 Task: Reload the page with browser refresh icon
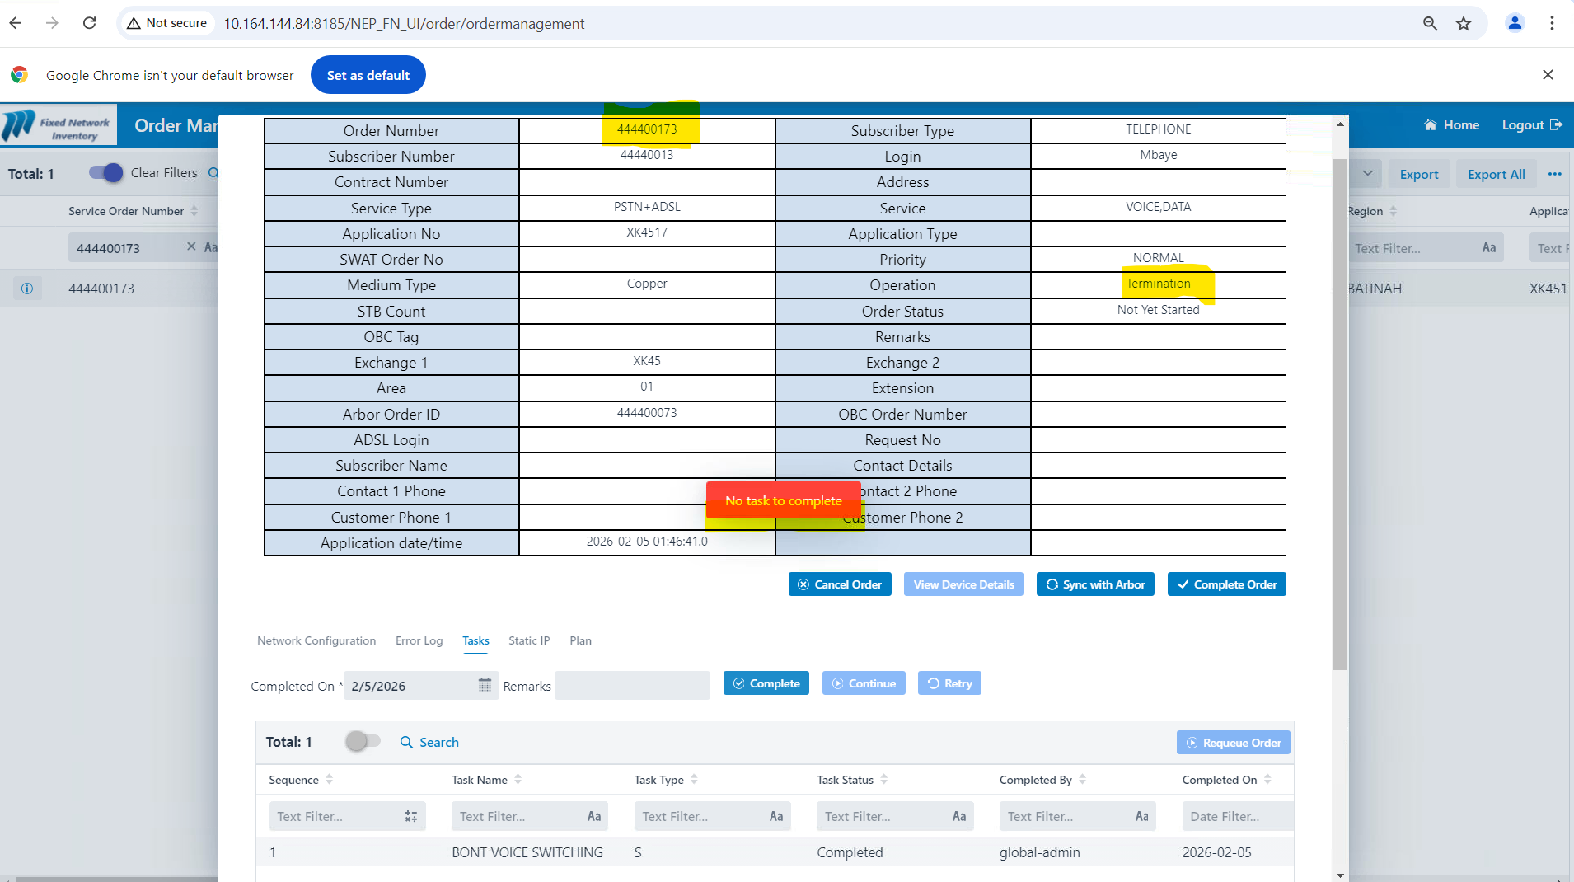coord(90,23)
